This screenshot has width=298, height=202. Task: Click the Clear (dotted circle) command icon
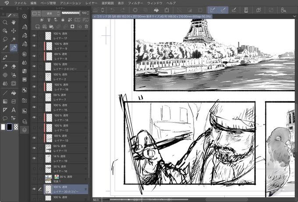135,10
